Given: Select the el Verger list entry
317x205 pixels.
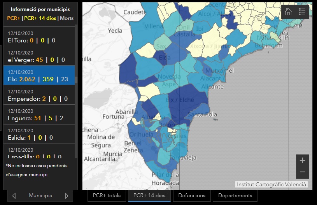Looking at the screenshot, I should click(x=38, y=56).
